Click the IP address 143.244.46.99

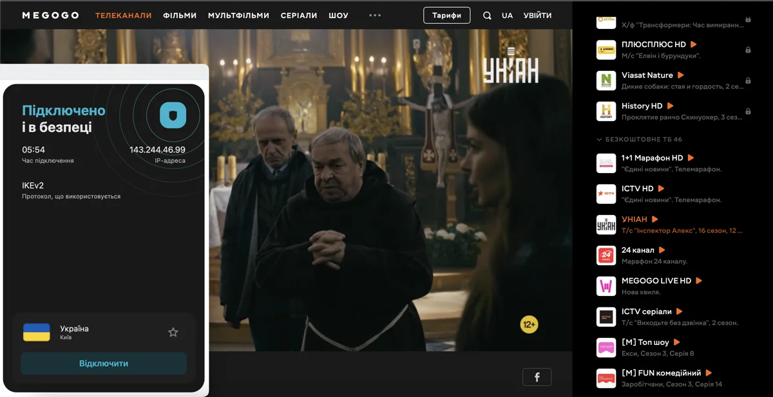157,150
